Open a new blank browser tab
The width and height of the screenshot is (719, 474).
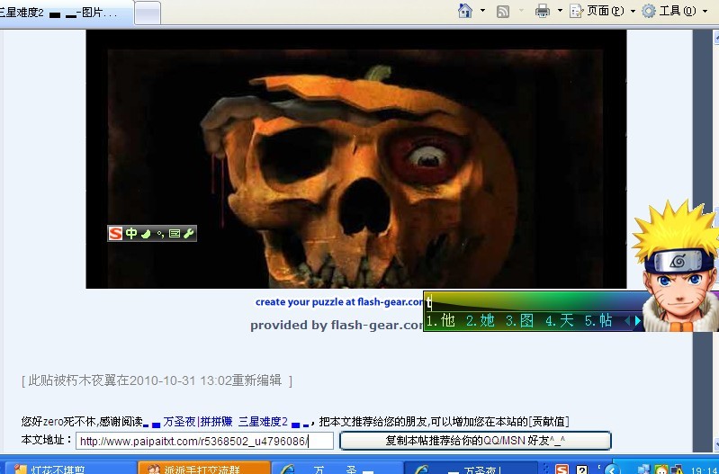click(148, 13)
